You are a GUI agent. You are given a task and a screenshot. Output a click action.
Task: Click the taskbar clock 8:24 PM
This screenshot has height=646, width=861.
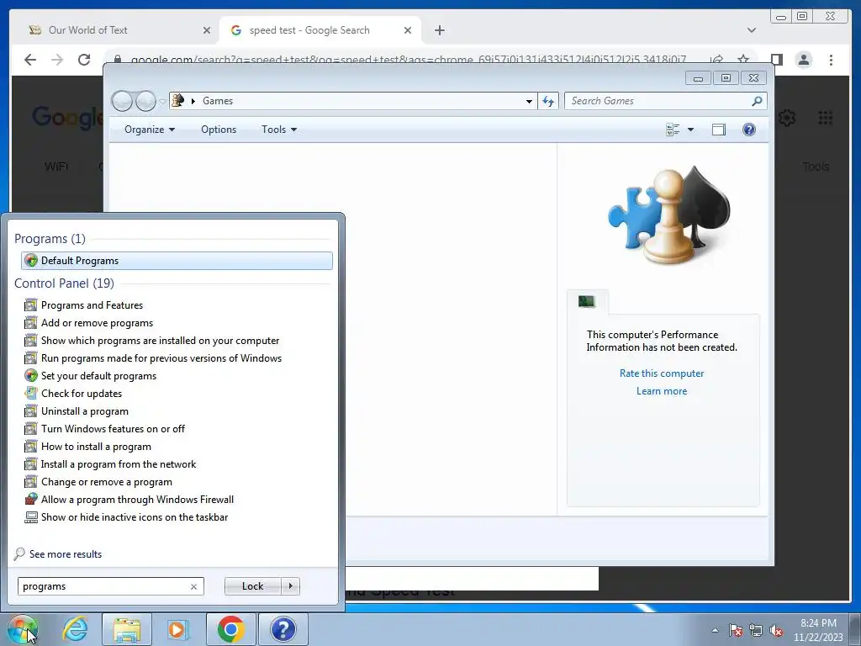pos(818,623)
